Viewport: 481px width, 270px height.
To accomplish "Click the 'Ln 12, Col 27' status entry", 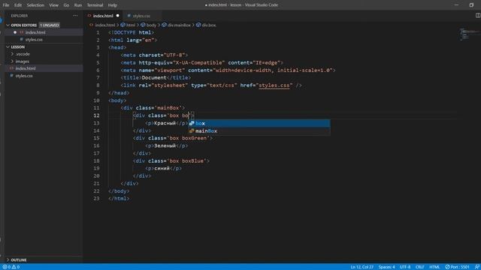I will [x=362, y=267].
